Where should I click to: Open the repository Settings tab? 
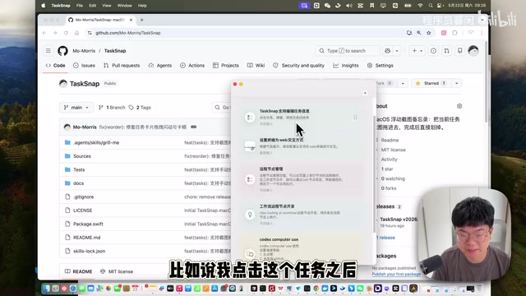380,66
